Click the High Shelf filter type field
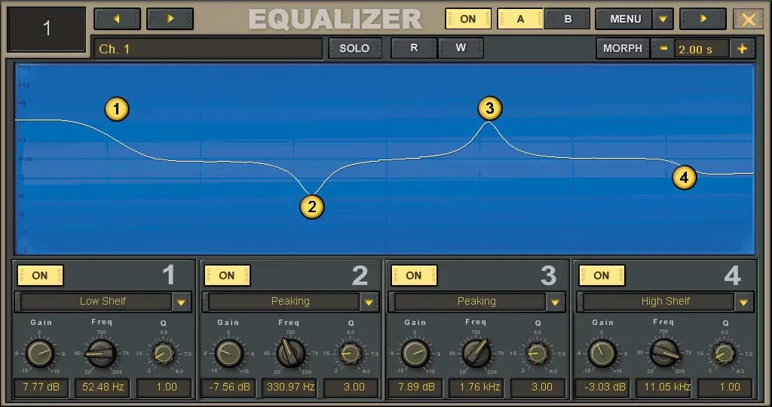This screenshot has width=772, height=407. pyautogui.click(x=658, y=302)
